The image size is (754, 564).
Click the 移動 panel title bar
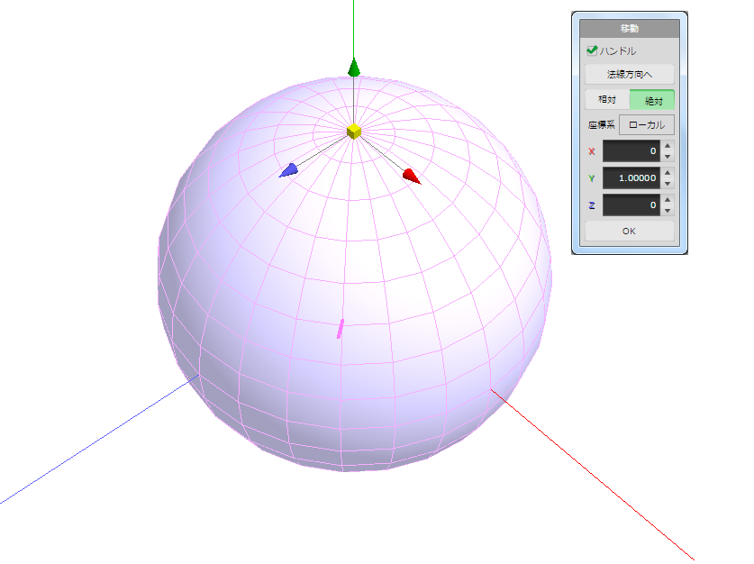629,29
